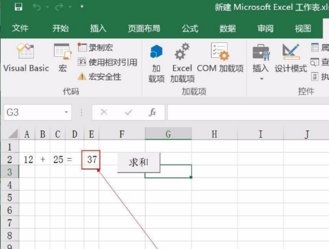The image size is (329, 249).
Task: Select column H header
Action: [x=214, y=134]
